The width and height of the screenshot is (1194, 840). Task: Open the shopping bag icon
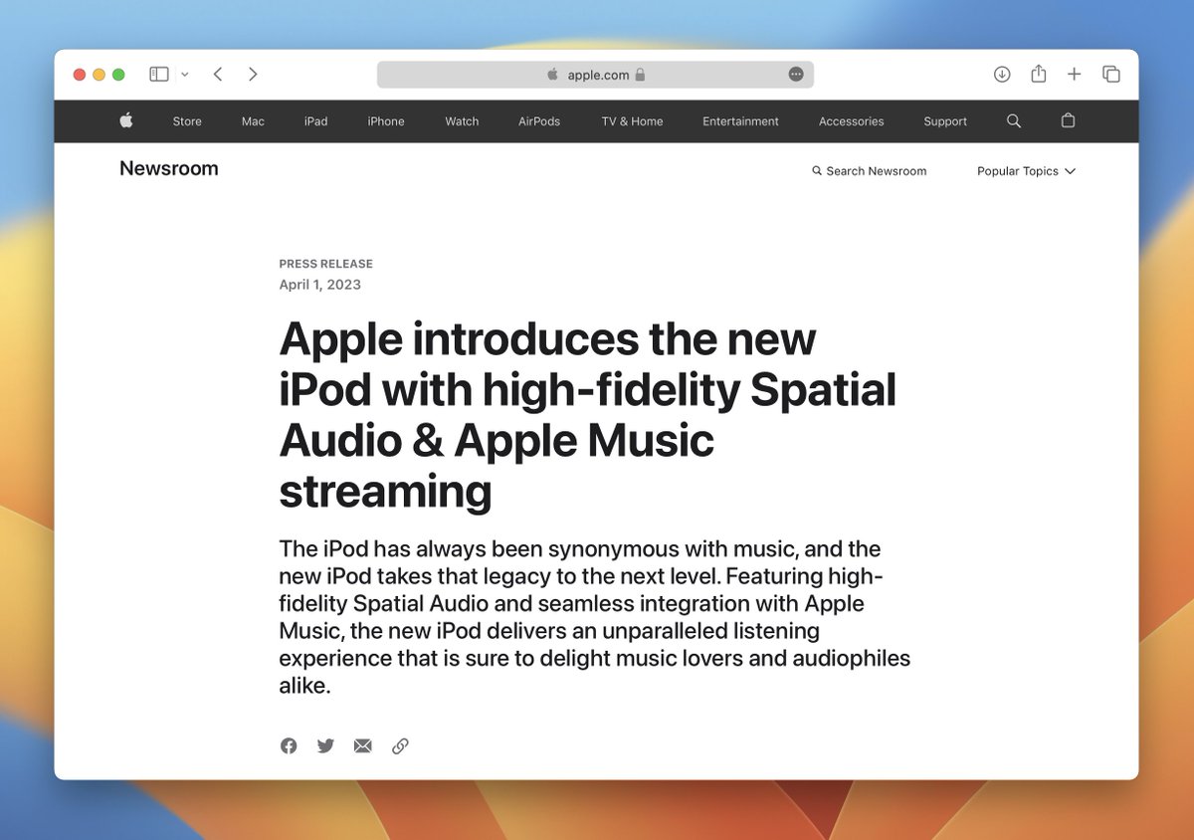1068,120
